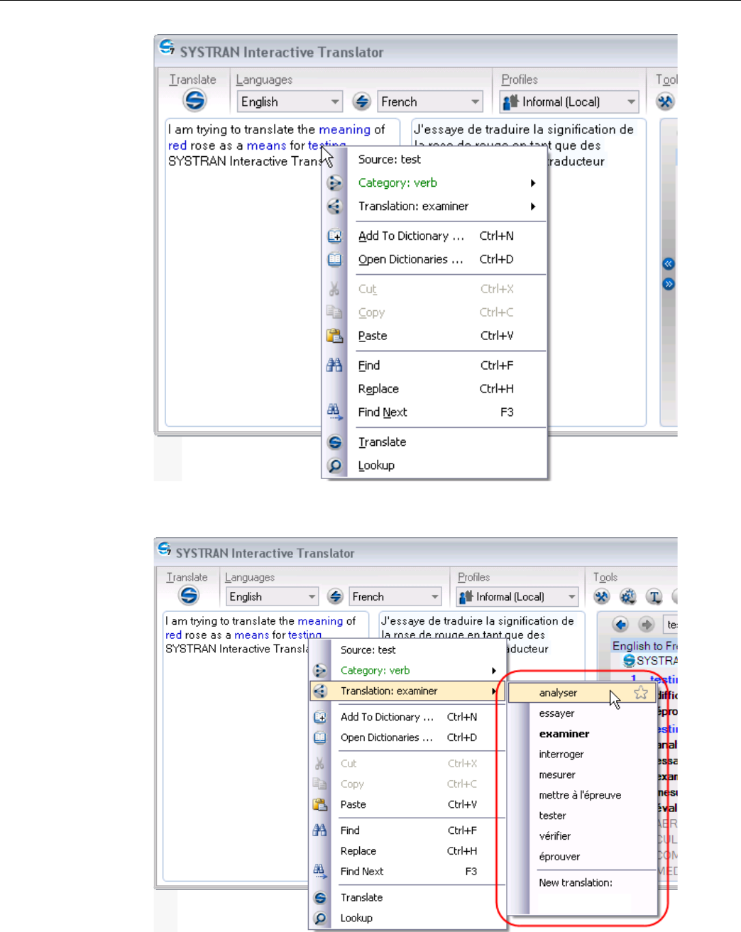Viewport: 741px width, 932px height.
Task: Click the Find Next icon in upper menu
Action: point(334,412)
